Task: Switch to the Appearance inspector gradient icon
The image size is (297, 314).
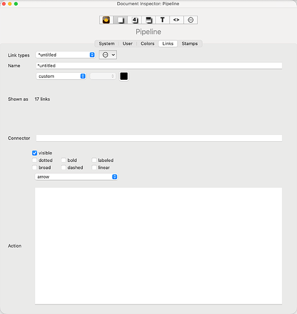Action: (148, 20)
